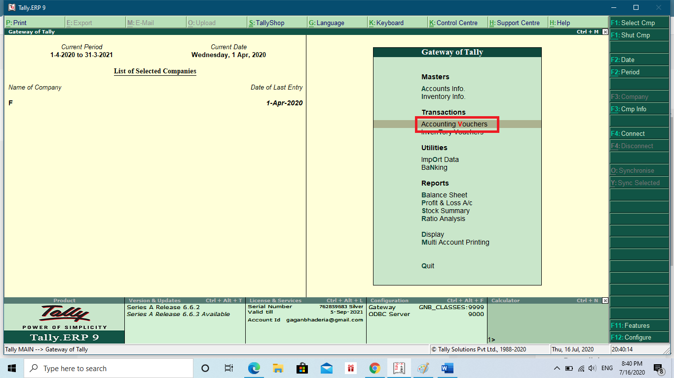Open Microsoft Edge from the taskbar

(254, 368)
